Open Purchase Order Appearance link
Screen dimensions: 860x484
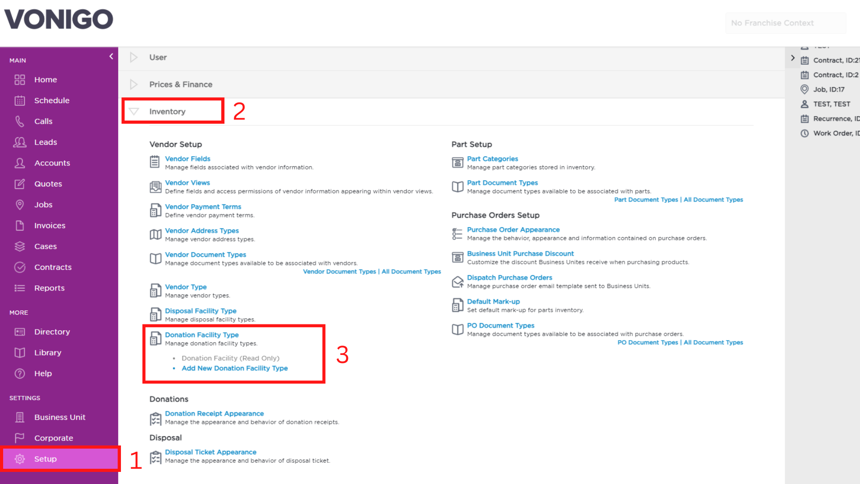pyautogui.click(x=513, y=229)
